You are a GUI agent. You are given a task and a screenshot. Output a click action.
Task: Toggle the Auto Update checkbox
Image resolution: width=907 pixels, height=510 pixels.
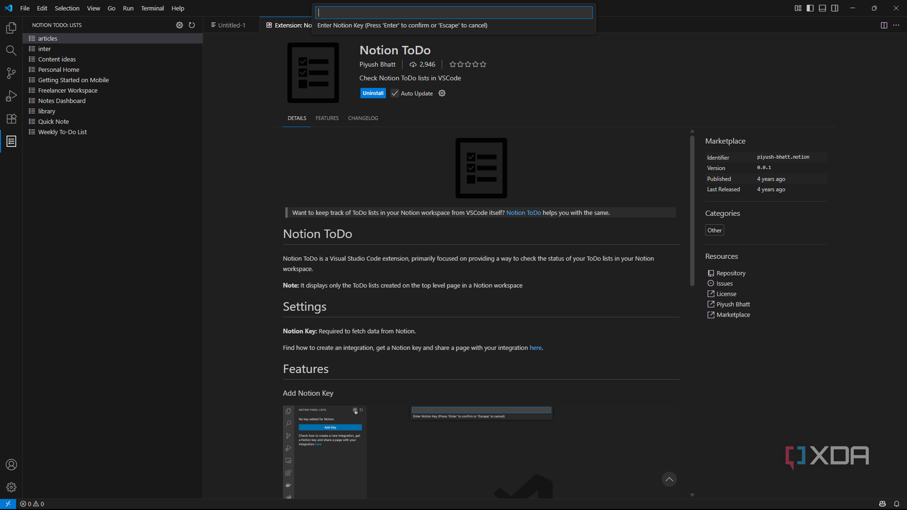click(395, 93)
